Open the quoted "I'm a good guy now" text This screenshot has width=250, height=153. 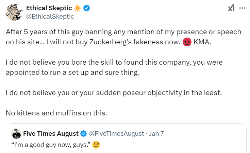click(51, 145)
